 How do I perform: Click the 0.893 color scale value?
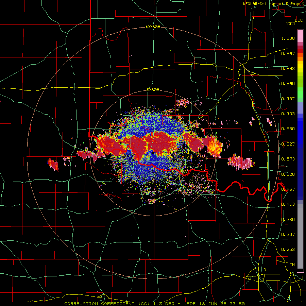tap(288, 68)
